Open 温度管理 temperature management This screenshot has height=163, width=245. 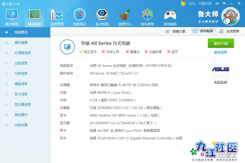tap(57, 17)
